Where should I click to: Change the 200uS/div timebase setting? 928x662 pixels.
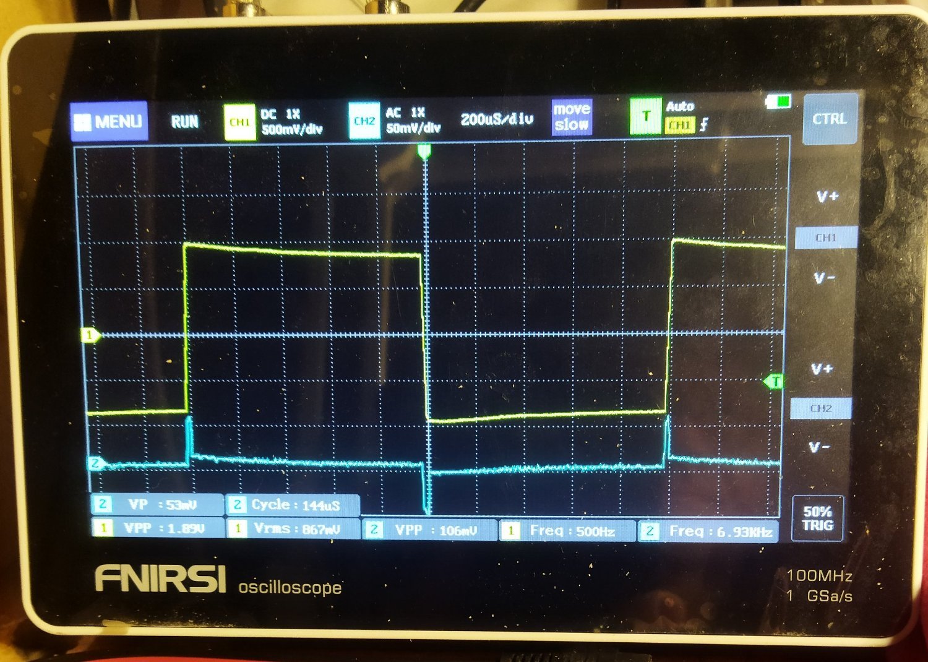pos(497,119)
